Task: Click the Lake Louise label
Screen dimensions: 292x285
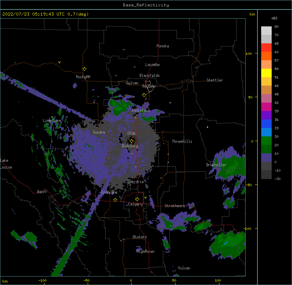Action: pos(6,164)
